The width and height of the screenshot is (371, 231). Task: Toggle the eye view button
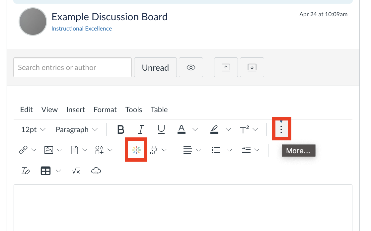tap(191, 67)
